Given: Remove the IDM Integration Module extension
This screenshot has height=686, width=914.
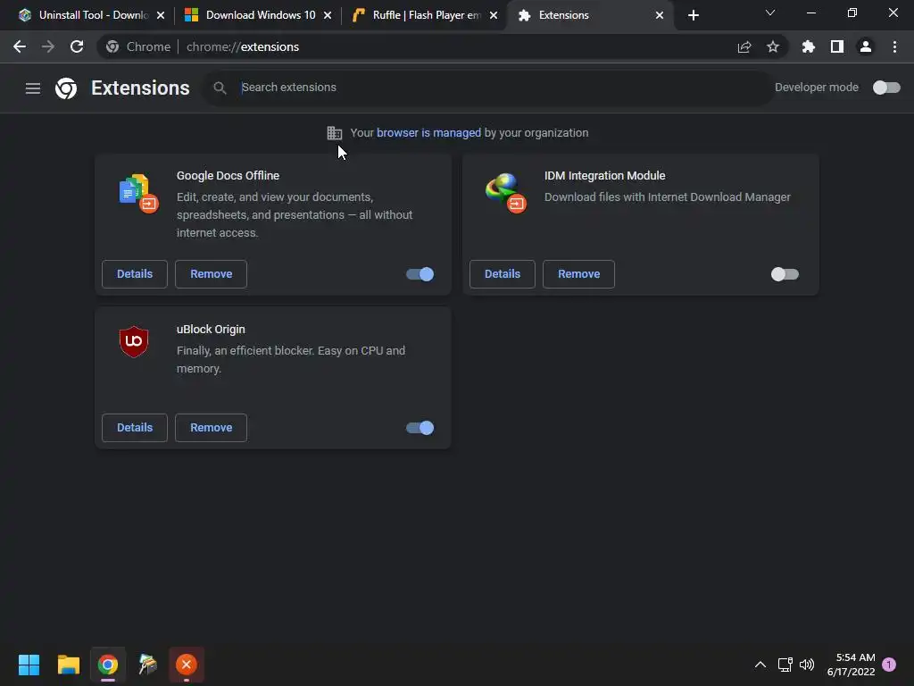Looking at the screenshot, I should tap(578, 274).
